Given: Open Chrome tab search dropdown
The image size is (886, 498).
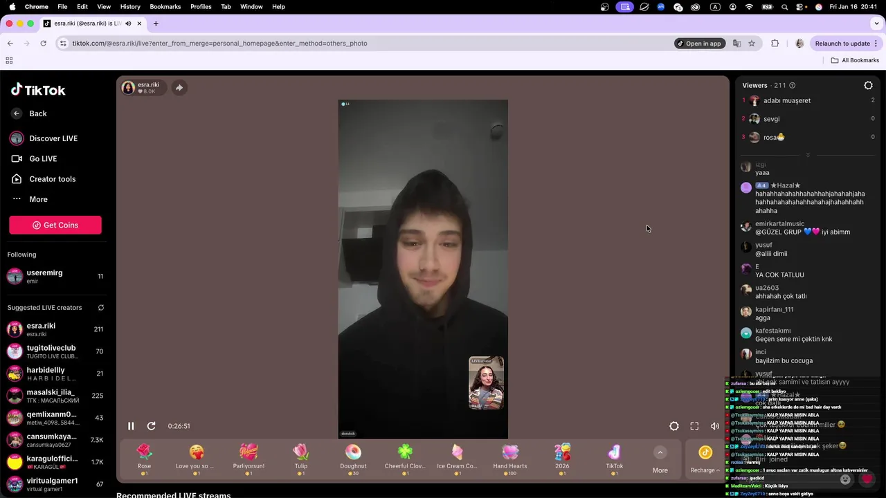Looking at the screenshot, I should 876,24.
